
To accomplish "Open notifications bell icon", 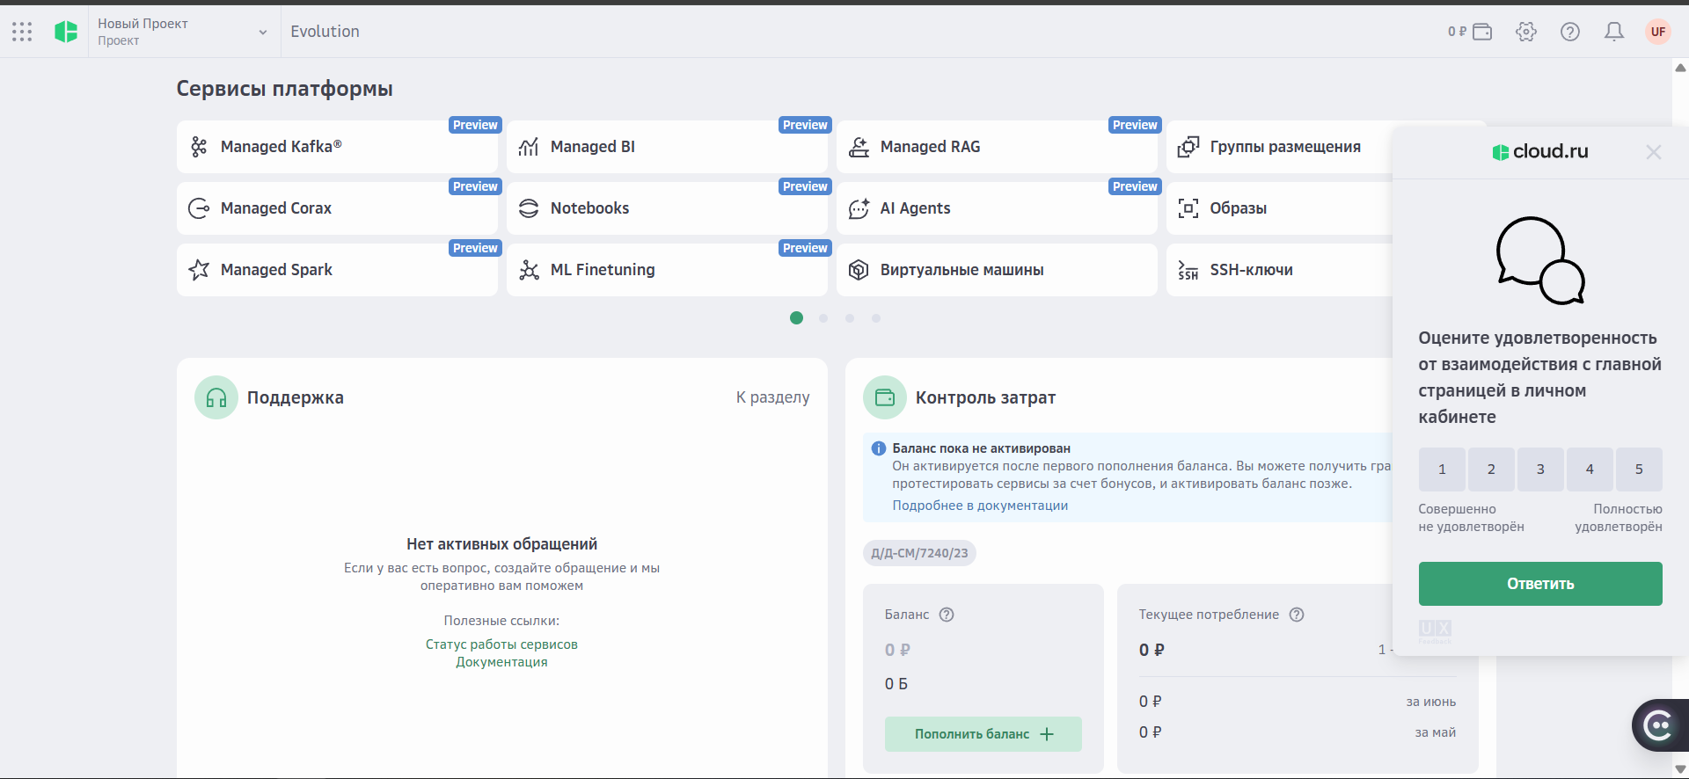I will pos(1614,32).
